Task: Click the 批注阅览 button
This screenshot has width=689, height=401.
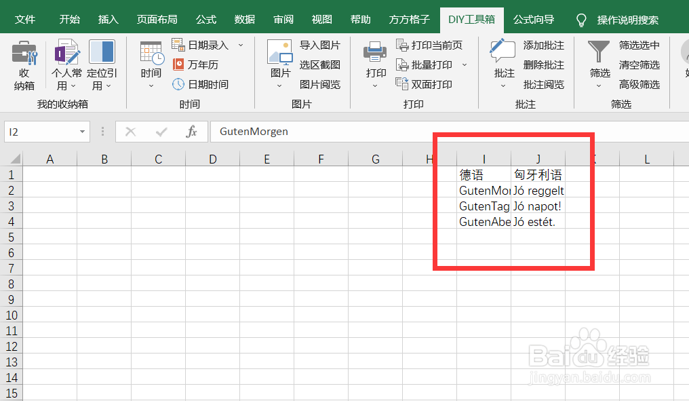Action: (x=544, y=84)
